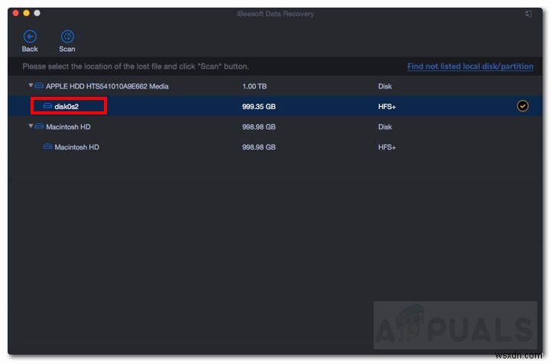Start scanning with the Scan icon

click(67, 36)
